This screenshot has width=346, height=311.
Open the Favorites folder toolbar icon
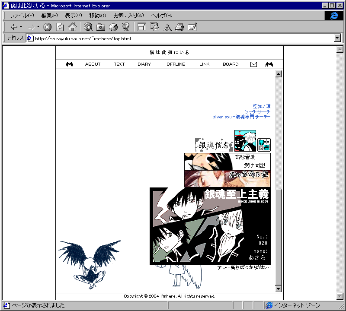click(101, 27)
